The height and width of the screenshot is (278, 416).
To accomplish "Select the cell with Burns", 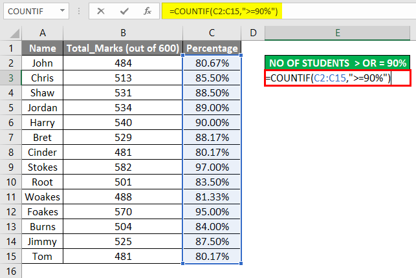I will tap(43, 226).
